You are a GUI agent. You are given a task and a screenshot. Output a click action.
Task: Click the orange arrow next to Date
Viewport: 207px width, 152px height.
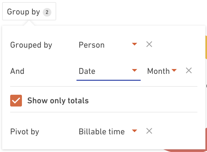click(135, 70)
